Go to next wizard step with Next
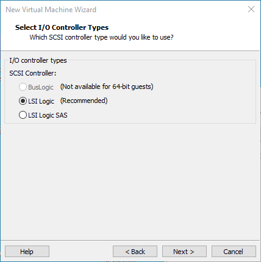Image resolution: width=261 pixels, height=262 pixels. (x=184, y=252)
